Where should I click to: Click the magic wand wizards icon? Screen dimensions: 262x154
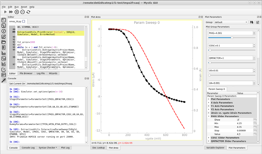(4, 80)
